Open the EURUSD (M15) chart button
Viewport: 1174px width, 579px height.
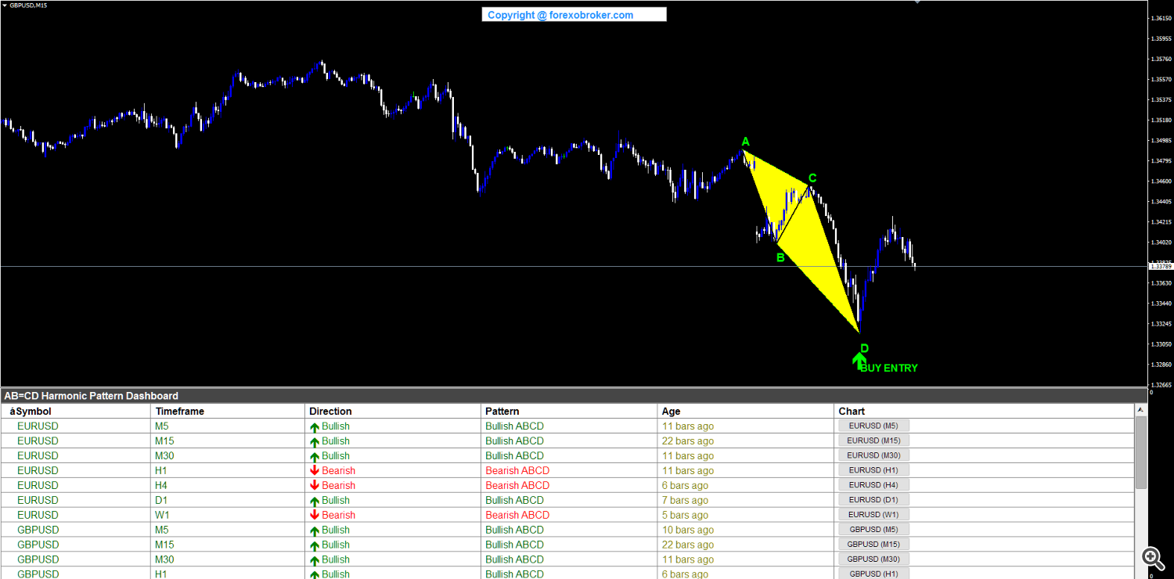873,441
